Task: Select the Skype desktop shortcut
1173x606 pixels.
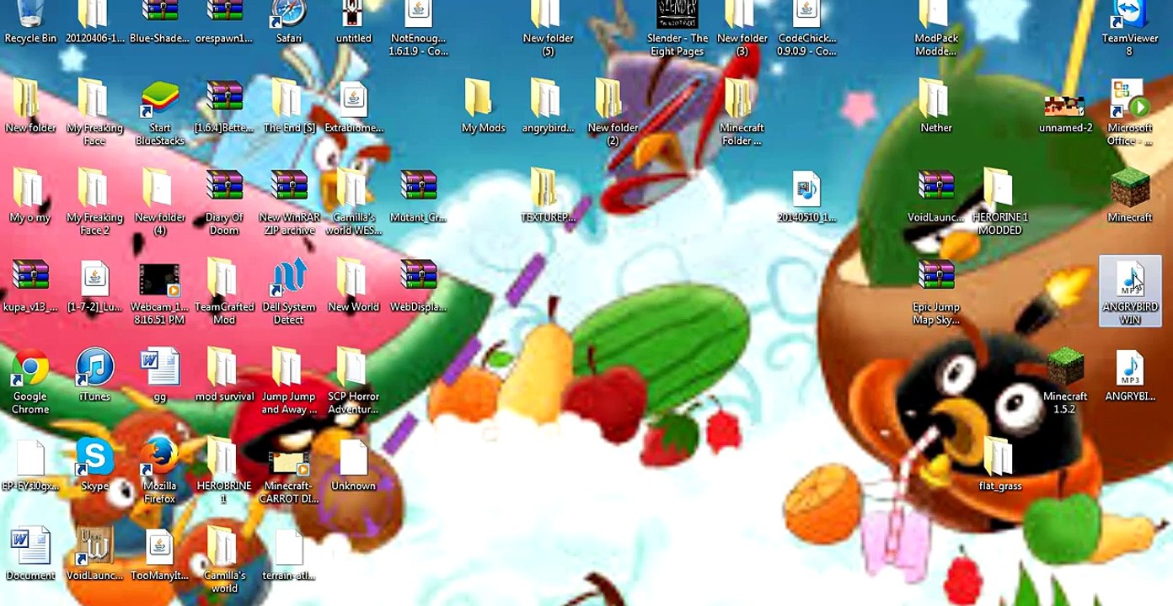Action: click(x=95, y=465)
